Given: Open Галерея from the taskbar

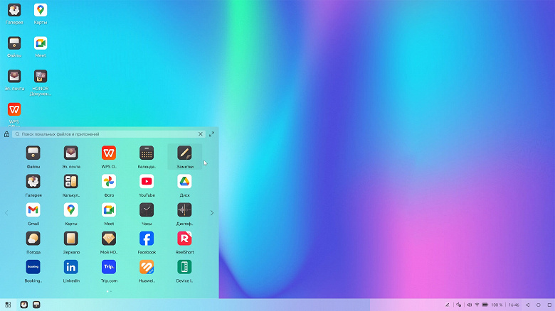Looking at the screenshot, I should click(23, 305).
